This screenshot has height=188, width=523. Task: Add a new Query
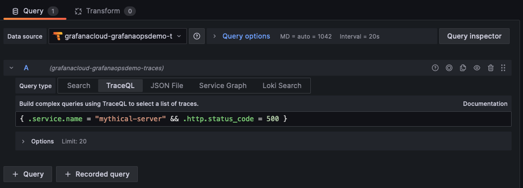coord(28,174)
